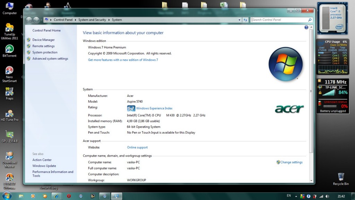The width and height of the screenshot is (355, 200).
Task: Click the blue help question mark icon
Action: [x=306, y=27]
